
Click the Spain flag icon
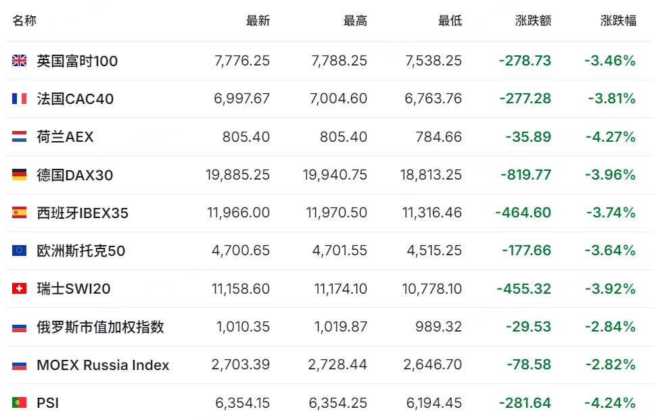[19, 213]
